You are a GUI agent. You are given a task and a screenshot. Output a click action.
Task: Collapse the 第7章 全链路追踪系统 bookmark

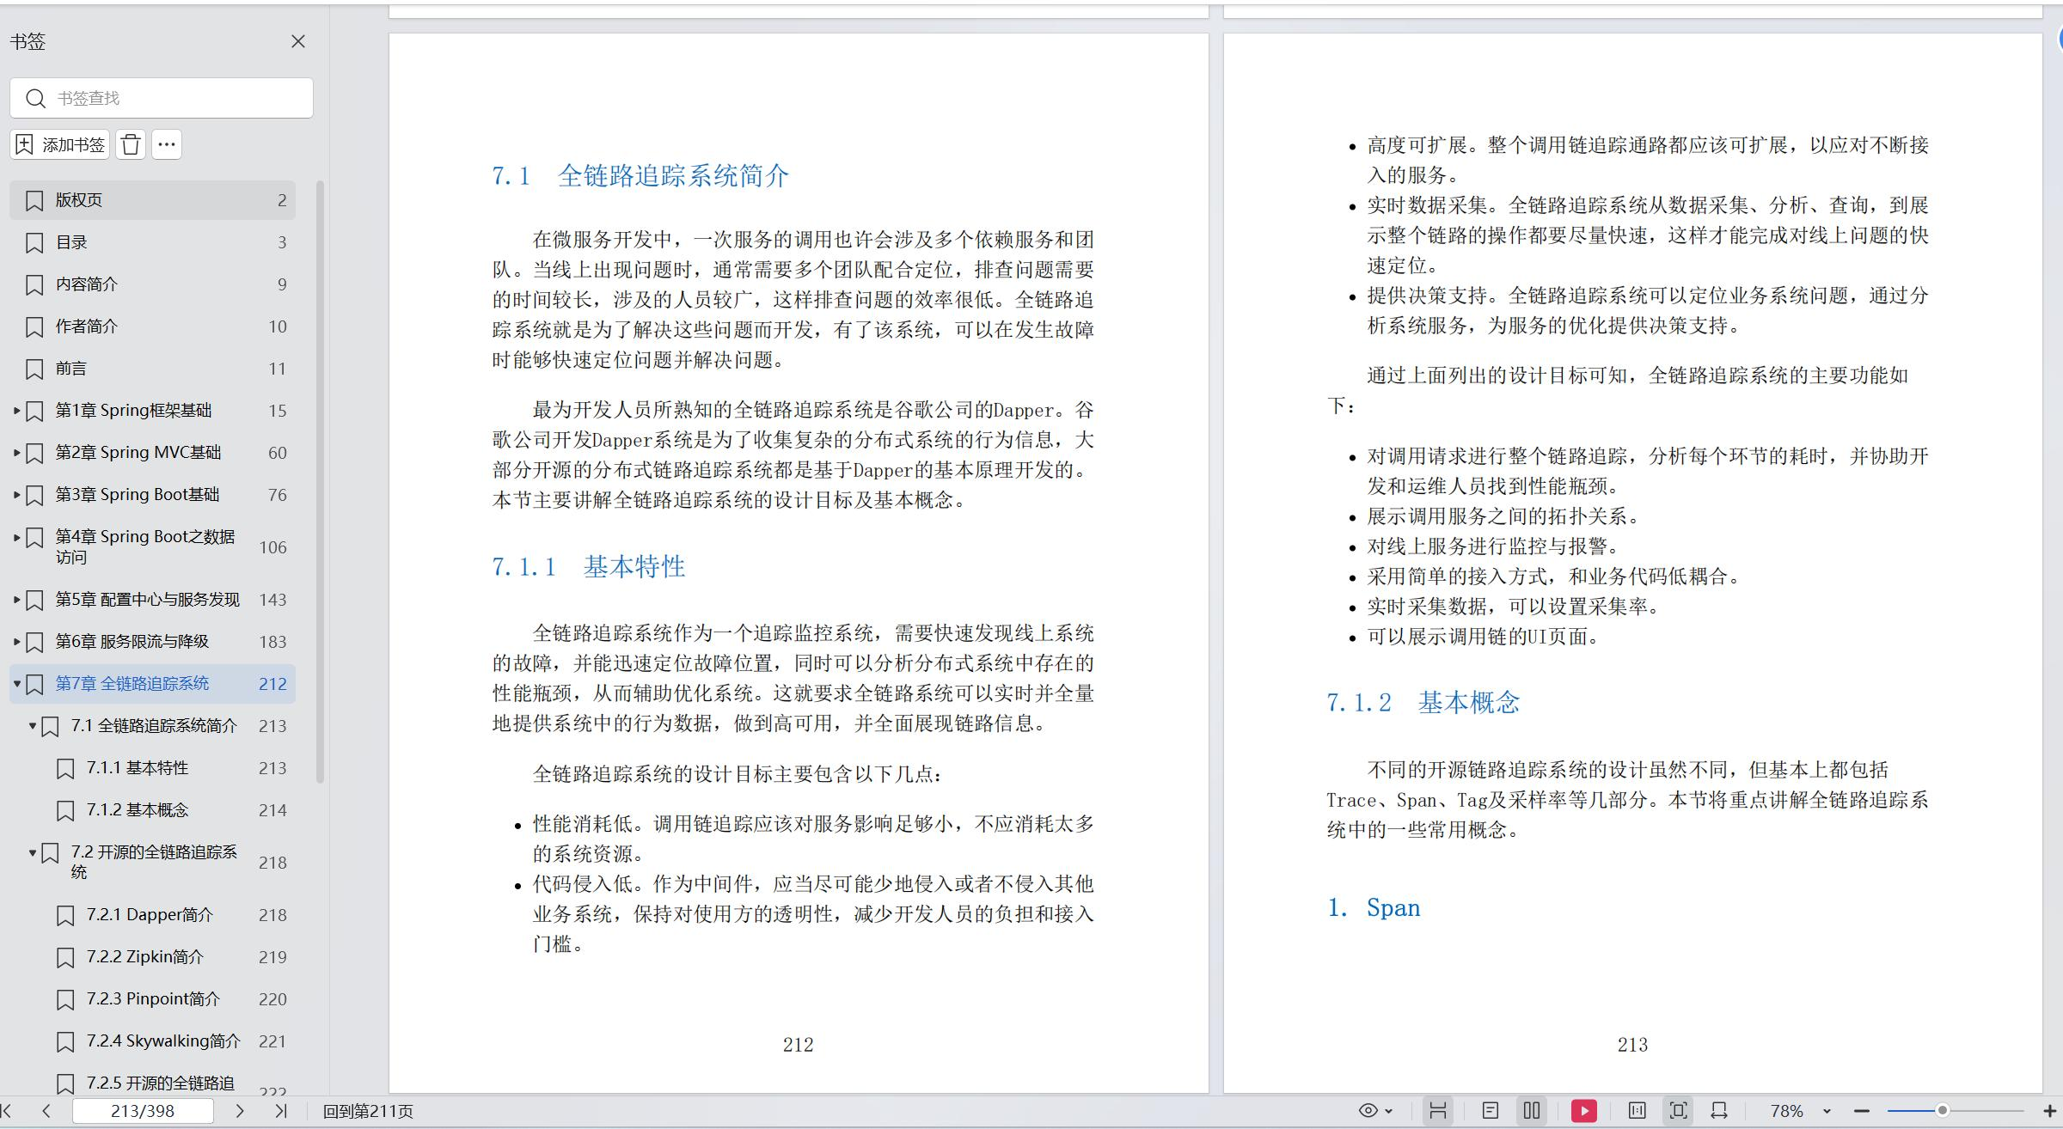point(16,684)
